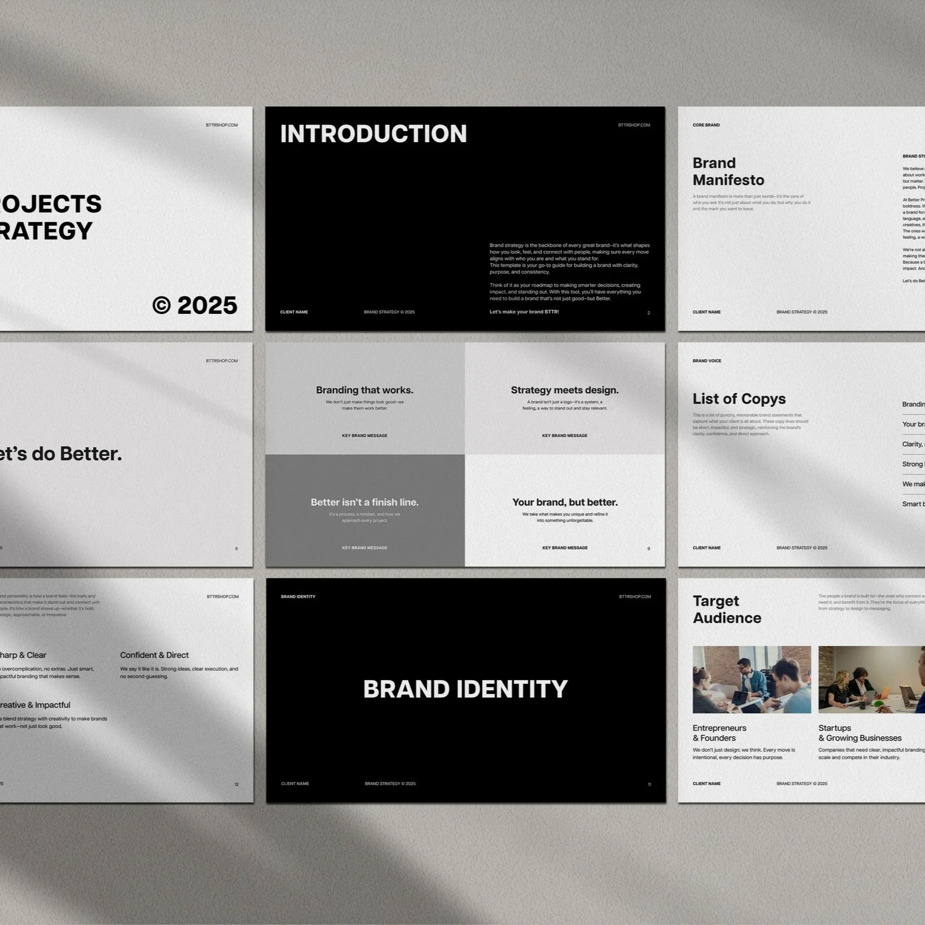The image size is (925, 925).
Task: Click BTTRSHOP.COM on 'Let's do Better' slide
Action: pyautogui.click(x=222, y=361)
